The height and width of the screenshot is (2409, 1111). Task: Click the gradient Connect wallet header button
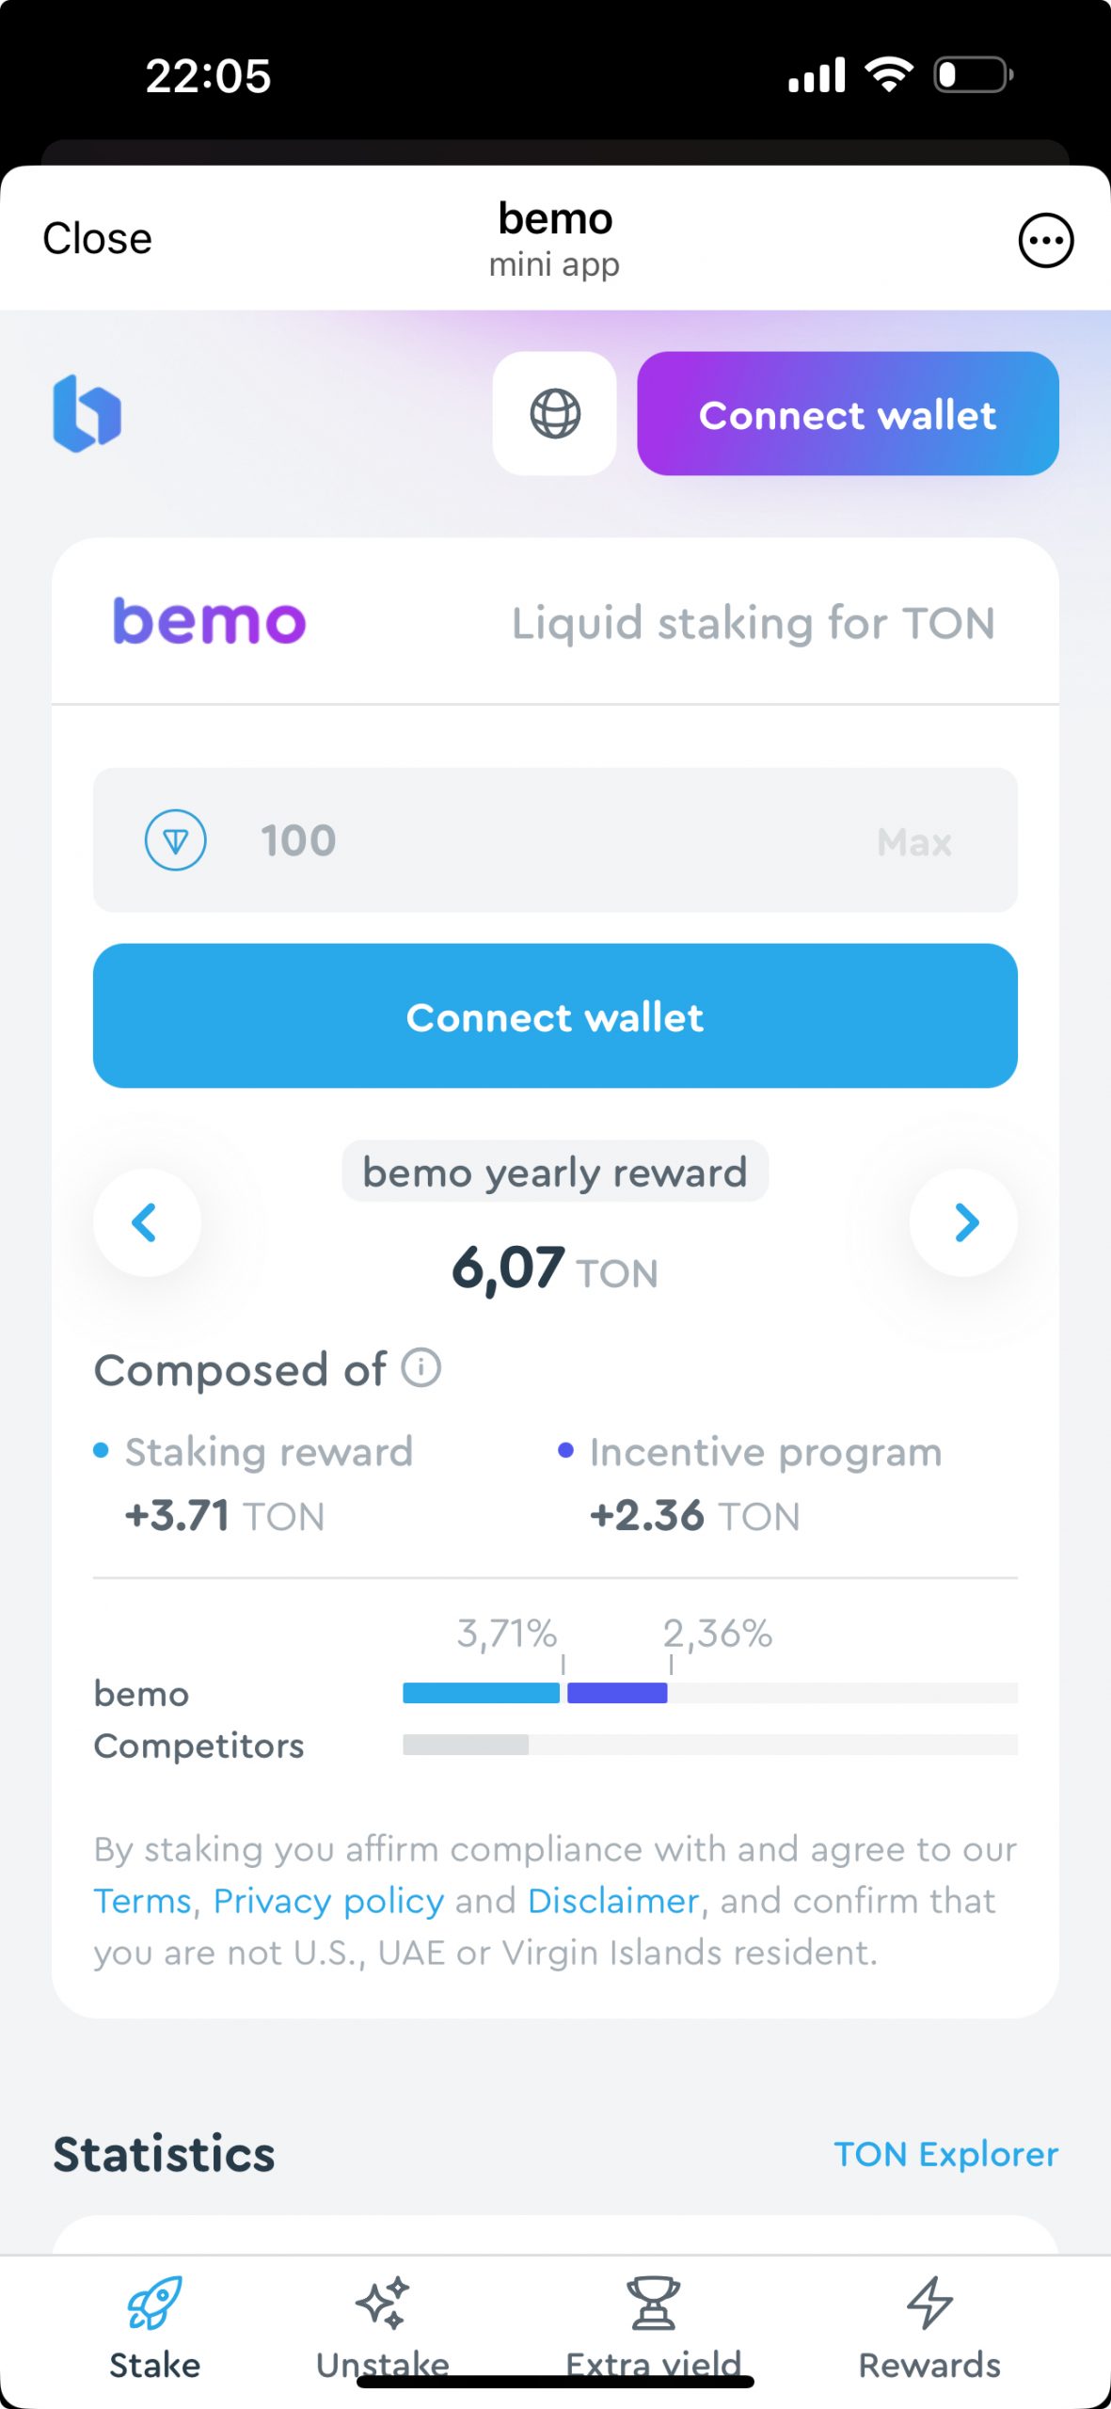pyautogui.click(x=848, y=413)
